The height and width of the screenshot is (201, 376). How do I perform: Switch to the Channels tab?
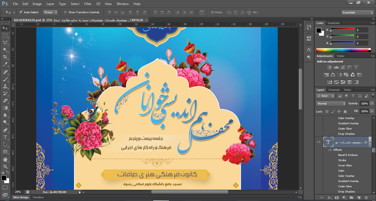[x=334, y=90]
